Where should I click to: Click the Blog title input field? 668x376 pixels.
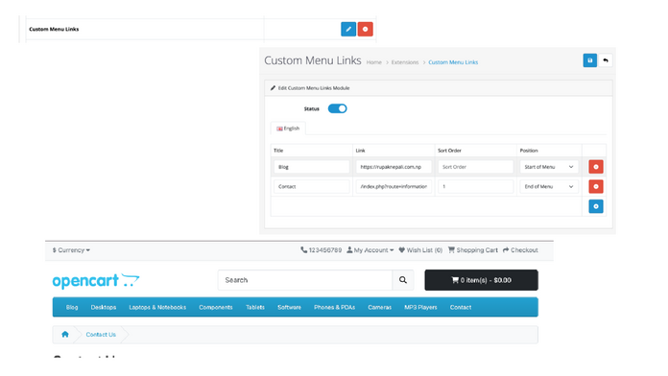coord(311,167)
